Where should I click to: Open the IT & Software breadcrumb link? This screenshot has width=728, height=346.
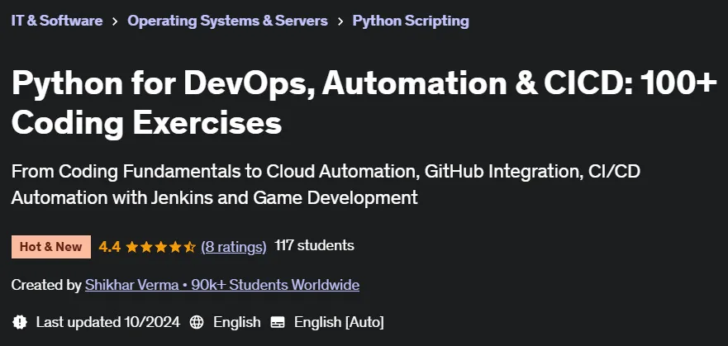click(x=57, y=21)
